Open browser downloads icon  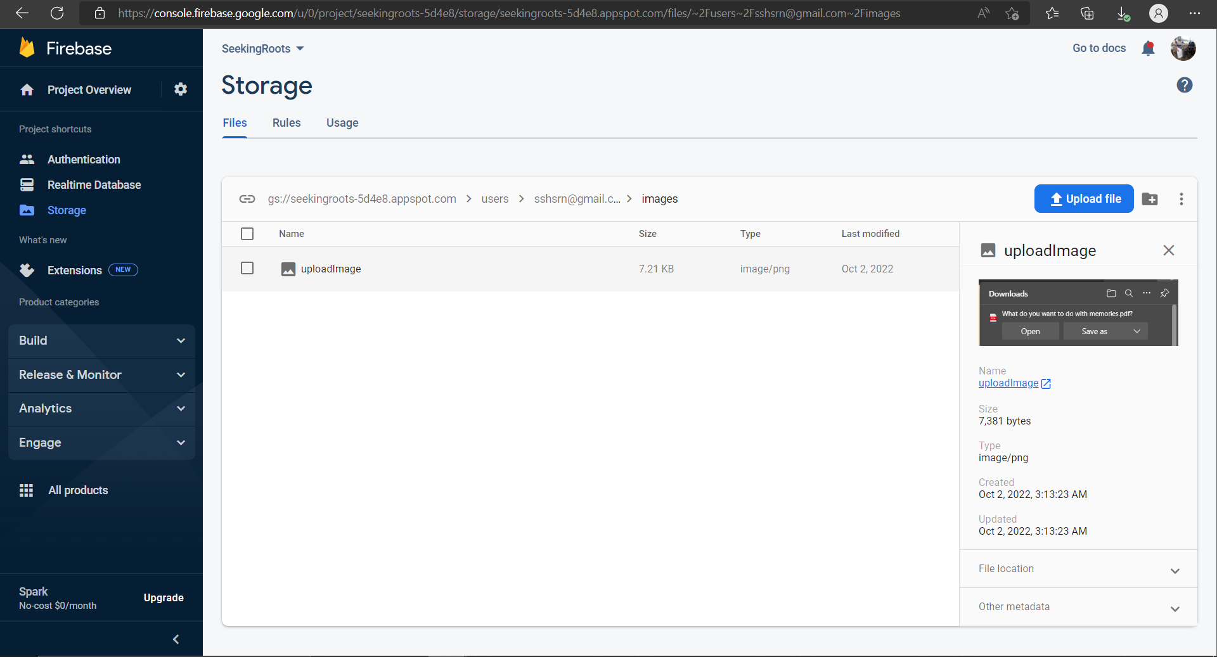(1123, 13)
